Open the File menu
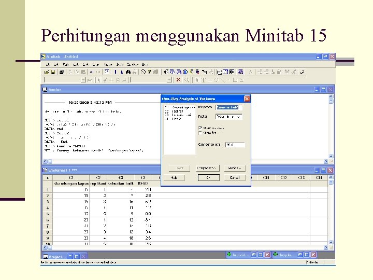Screen dimensions: 373x280 [48, 64]
